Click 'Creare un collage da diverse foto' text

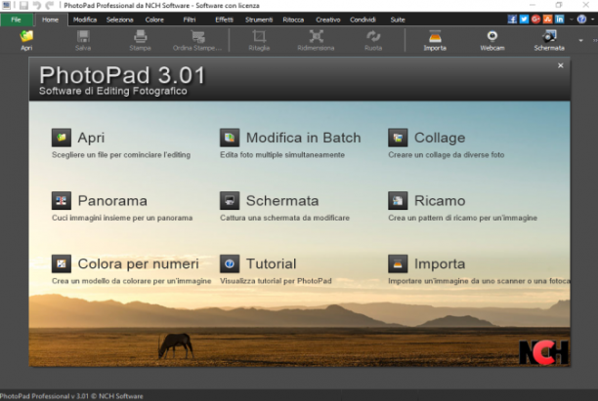(x=447, y=154)
